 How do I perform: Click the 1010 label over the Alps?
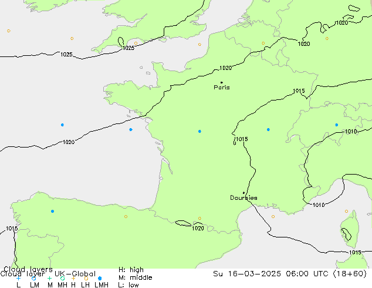click(351, 132)
